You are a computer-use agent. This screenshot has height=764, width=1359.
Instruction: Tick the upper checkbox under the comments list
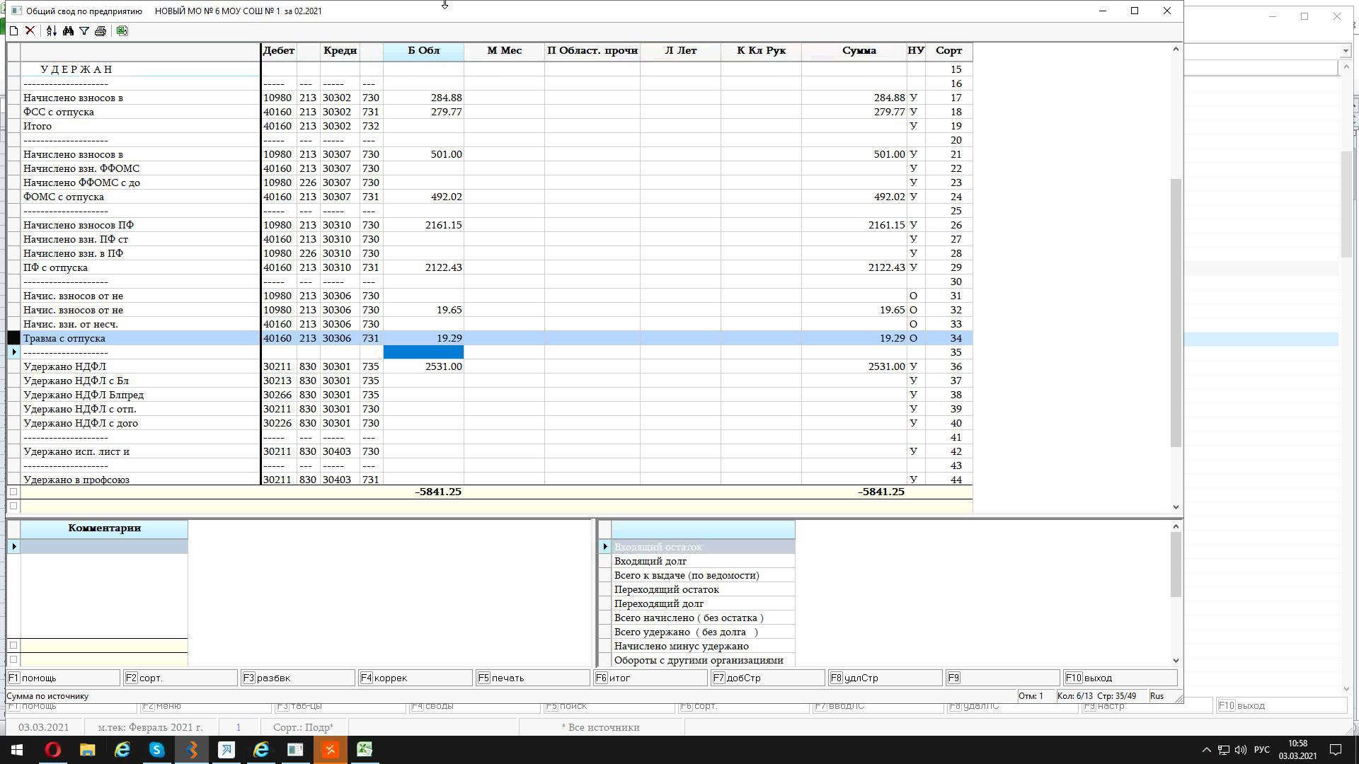pyautogui.click(x=13, y=645)
